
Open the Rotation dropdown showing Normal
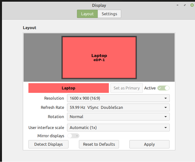[118, 117]
